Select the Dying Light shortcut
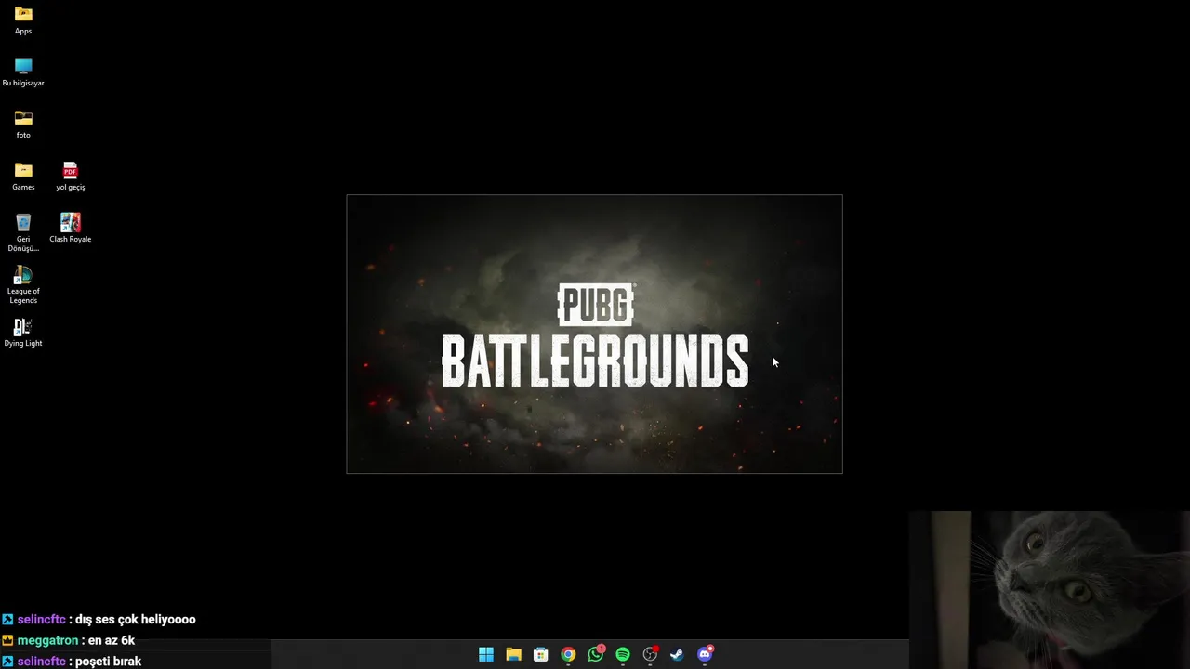This screenshot has width=1190, height=669. pos(23,332)
